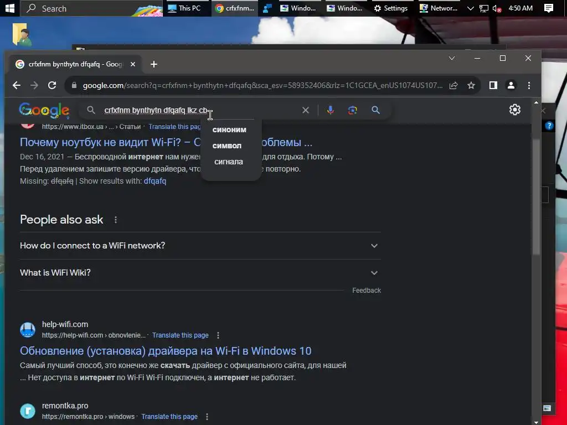Open more options for help-wifi.com result

click(218, 335)
